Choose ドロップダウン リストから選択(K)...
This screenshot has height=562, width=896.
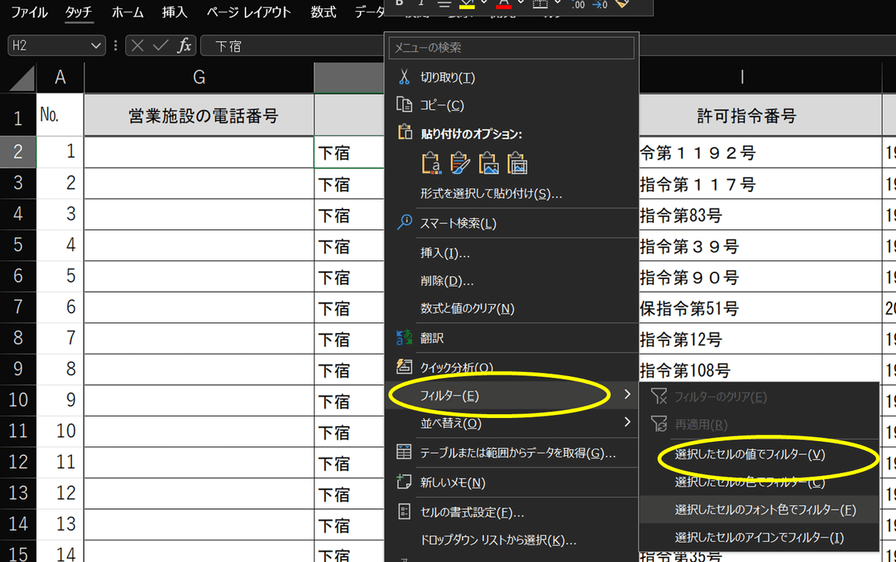point(498,540)
